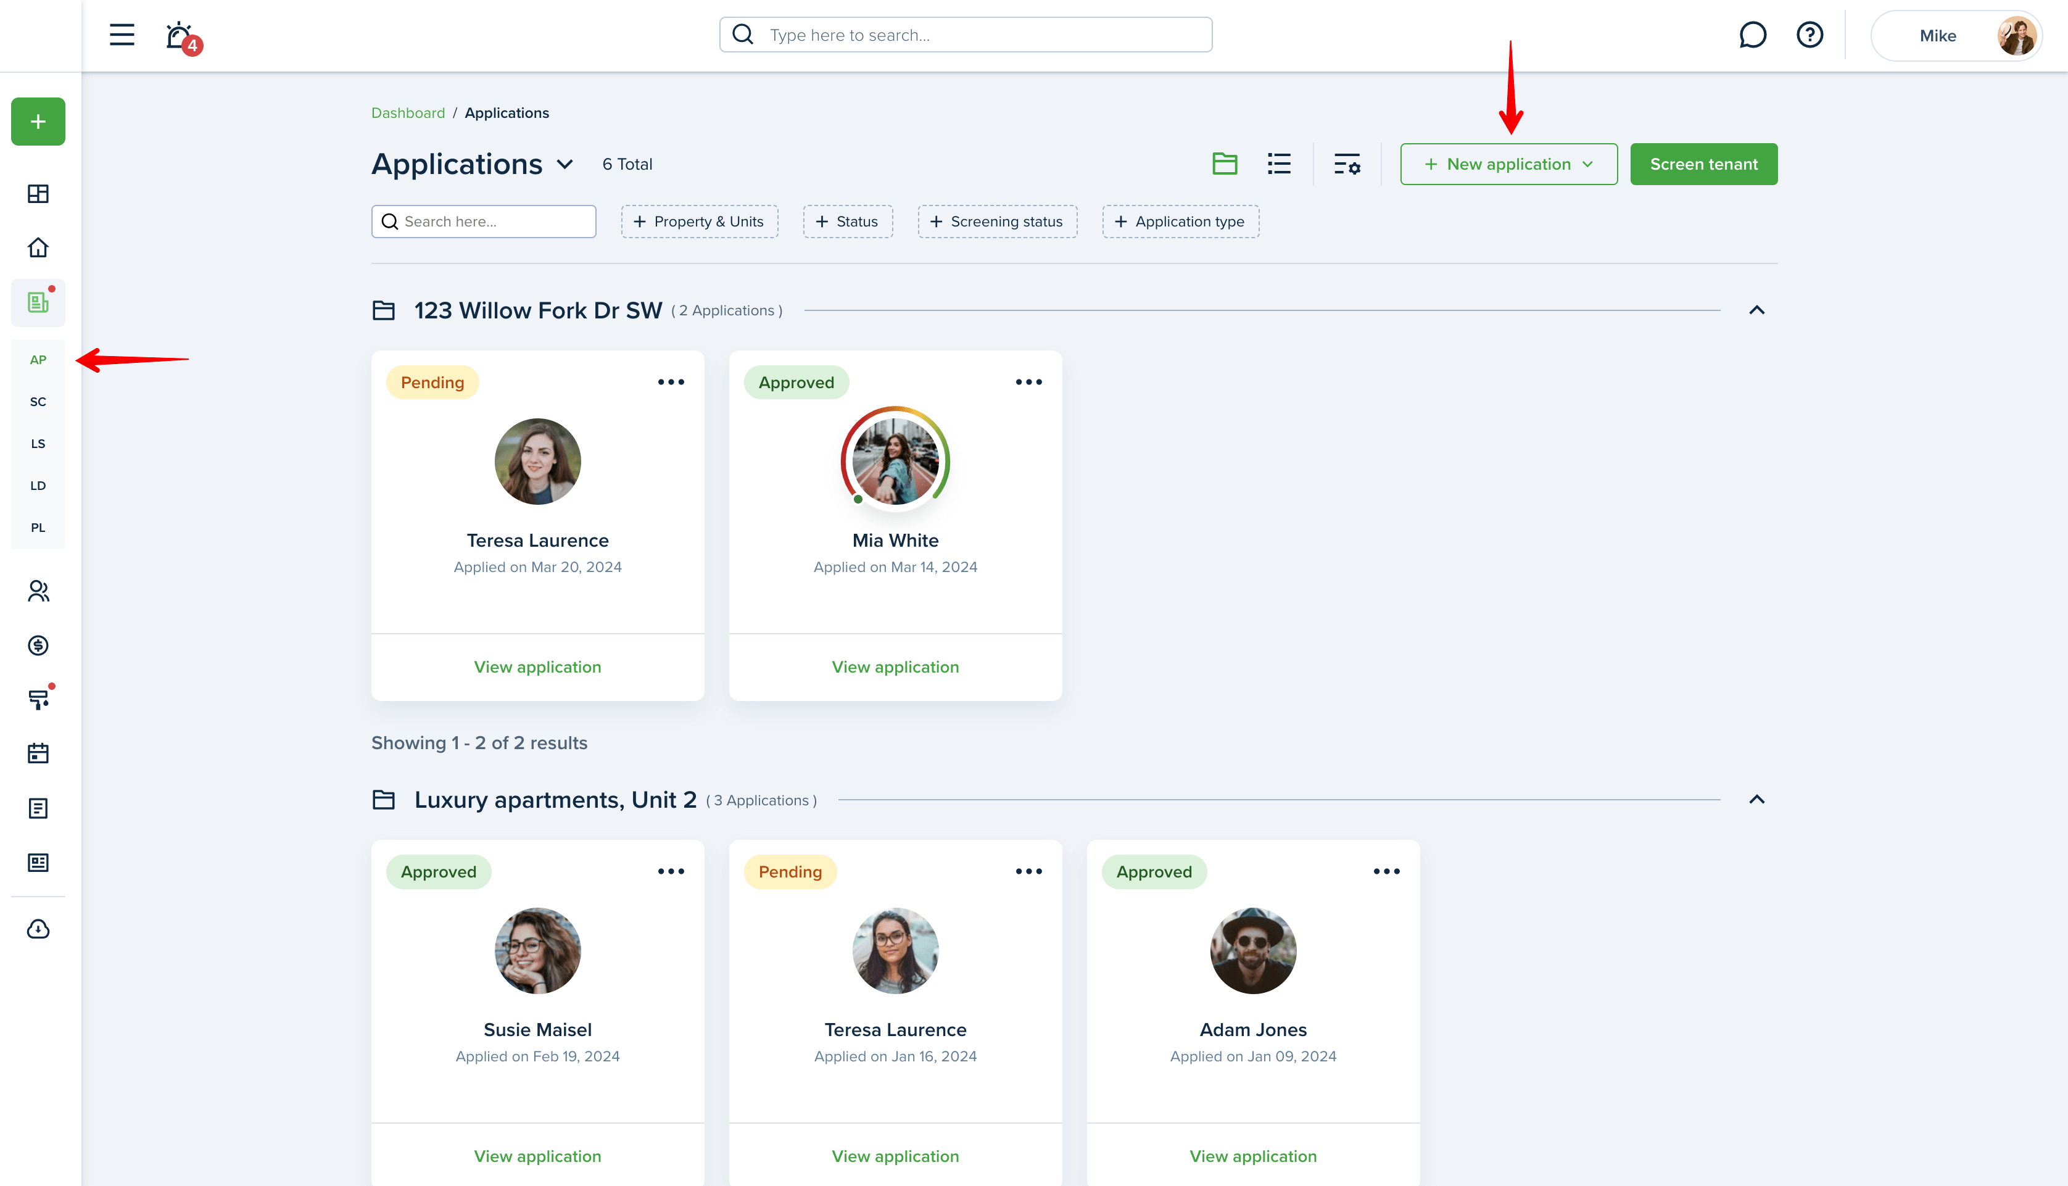Open the properties house icon
The width and height of the screenshot is (2068, 1186).
tap(38, 247)
